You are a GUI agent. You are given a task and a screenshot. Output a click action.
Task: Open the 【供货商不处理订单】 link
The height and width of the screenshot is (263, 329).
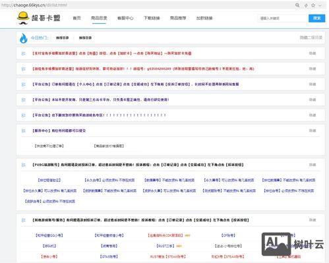coord(49,146)
